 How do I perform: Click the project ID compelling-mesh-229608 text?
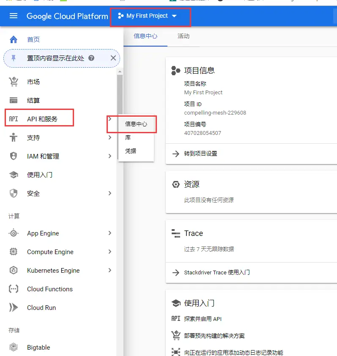pos(215,113)
